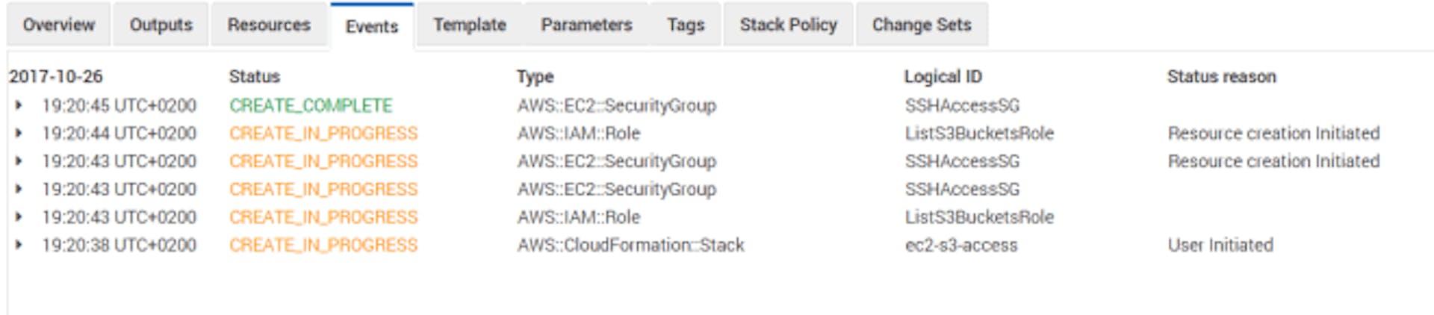1434x315 pixels.
Task: Open the Outputs tab
Action: (x=161, y=25)
